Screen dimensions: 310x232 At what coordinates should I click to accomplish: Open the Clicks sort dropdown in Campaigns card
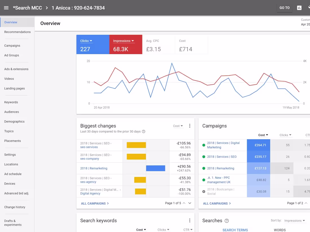tap(285, 135)
